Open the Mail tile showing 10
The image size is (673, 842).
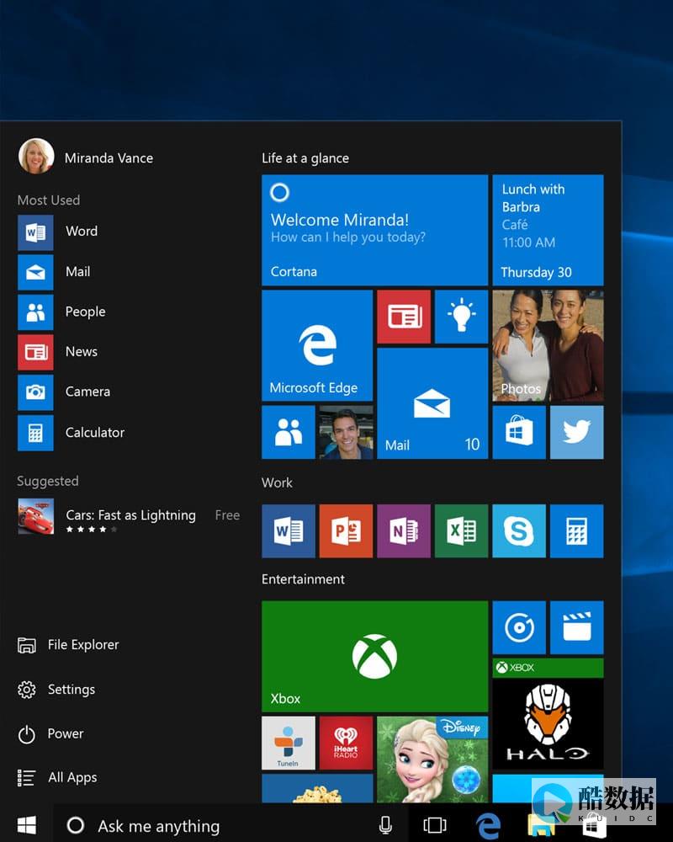pyautogui.click(x=432, y=403)
